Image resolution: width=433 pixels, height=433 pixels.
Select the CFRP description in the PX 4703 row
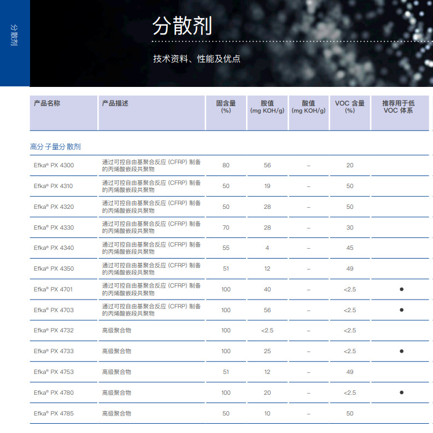point(151,310)
